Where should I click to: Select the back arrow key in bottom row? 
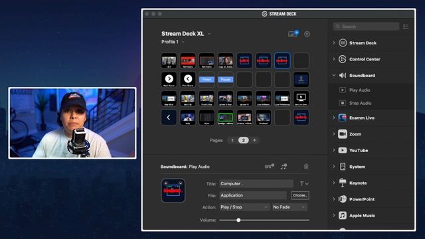pos(169,118)
